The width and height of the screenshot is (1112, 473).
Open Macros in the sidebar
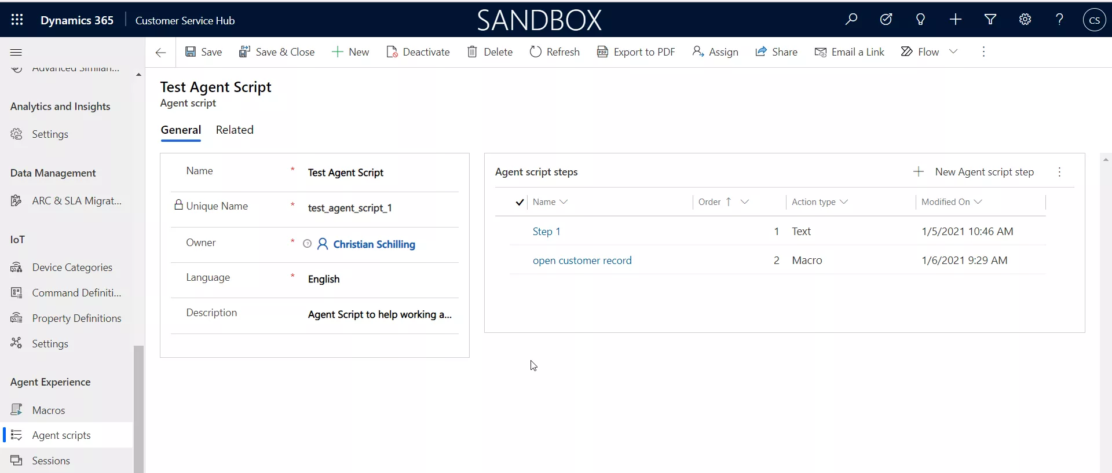pos(49,410)
